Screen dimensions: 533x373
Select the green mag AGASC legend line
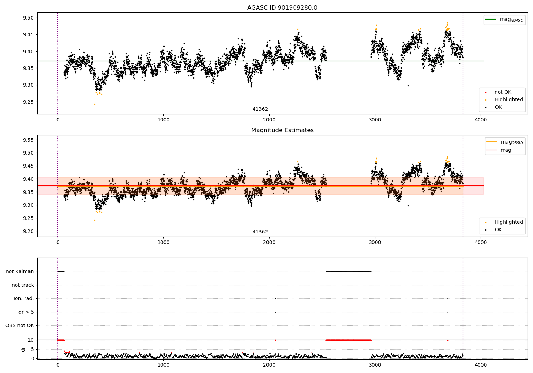pyautogui.click(x=491, y=20)
